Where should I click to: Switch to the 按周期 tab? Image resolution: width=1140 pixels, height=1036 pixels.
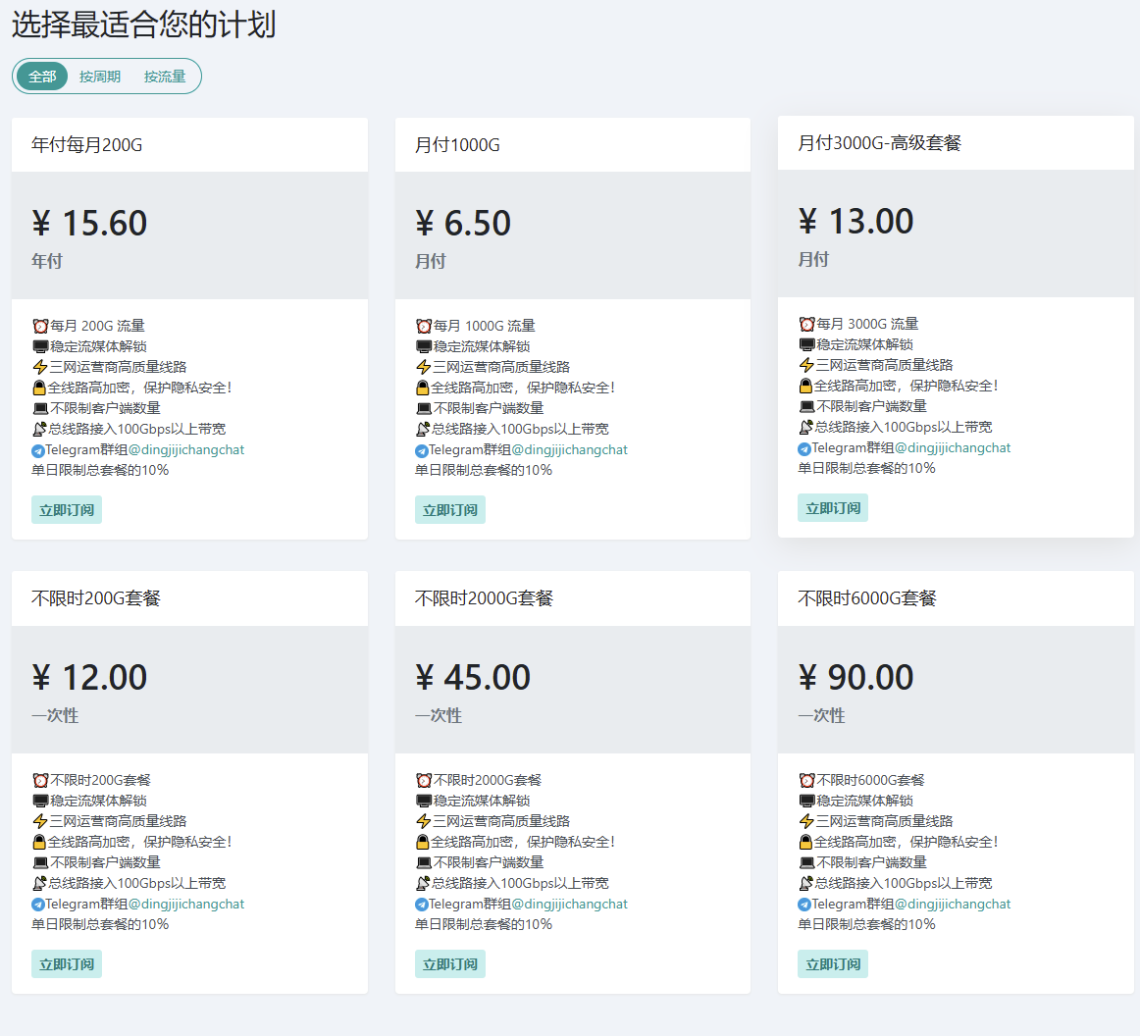[x=100, y=77]
